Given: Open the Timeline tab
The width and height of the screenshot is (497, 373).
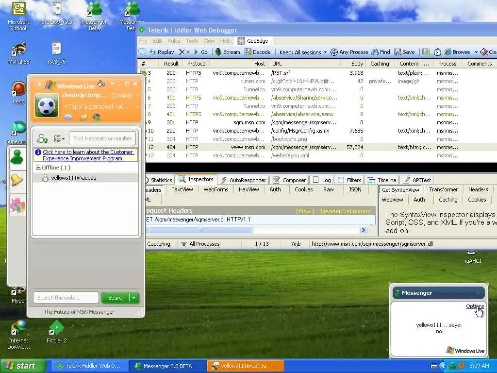Looking at the screenshot, I should pos(382,180).
